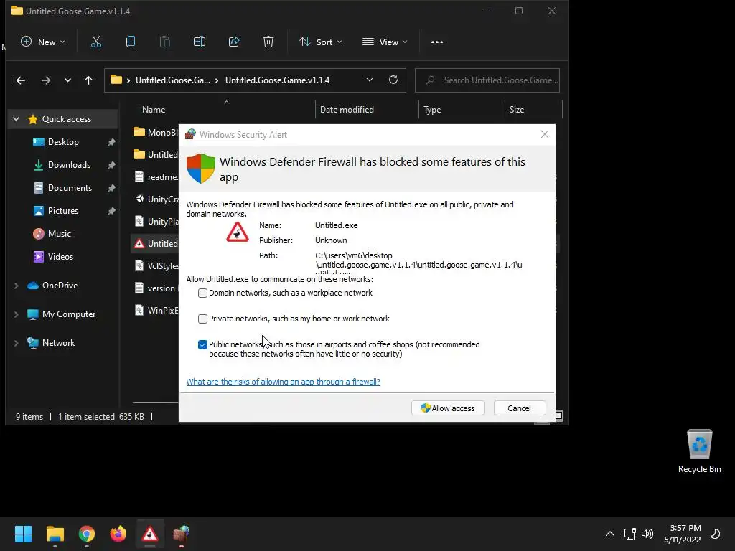Open Pictures in the navigation pane
The image size is (735, 551).
click(63, 211)
